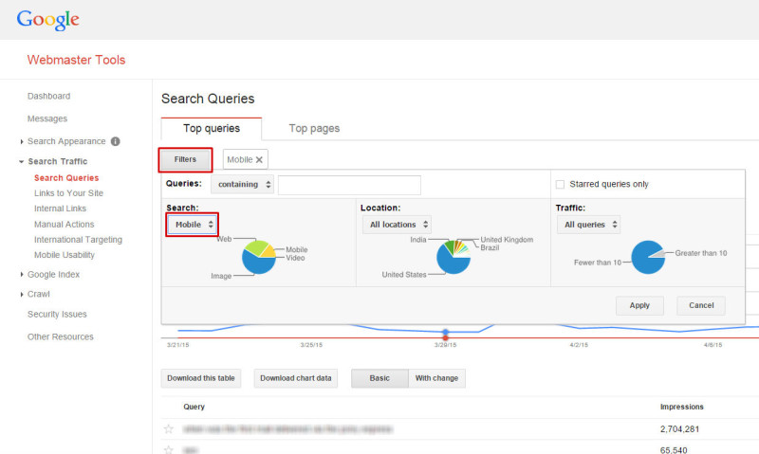Enable Starred queries only checkbox
Image resolution: width=759 pixels, height=454 pixels.
(560, 184)
